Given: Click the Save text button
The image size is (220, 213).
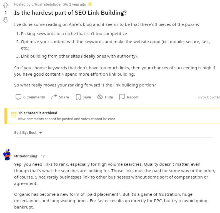Looking at the screenshot, I should [x=87, y=97].
